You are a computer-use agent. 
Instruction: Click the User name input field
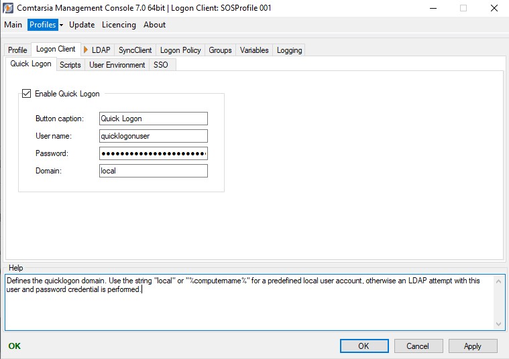[x=153, y=136]
